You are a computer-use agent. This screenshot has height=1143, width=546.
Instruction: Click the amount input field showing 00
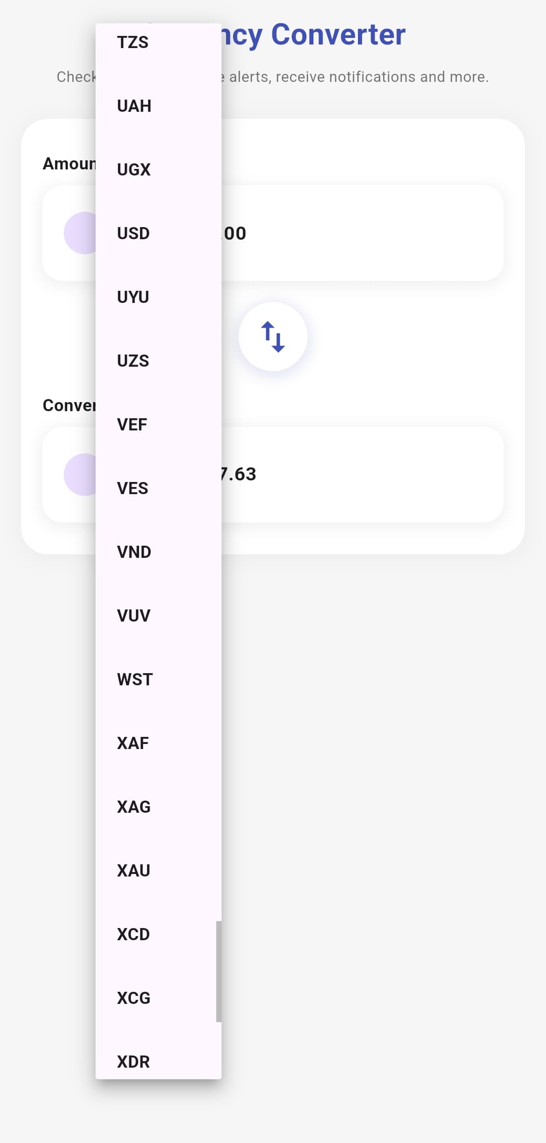354,234
